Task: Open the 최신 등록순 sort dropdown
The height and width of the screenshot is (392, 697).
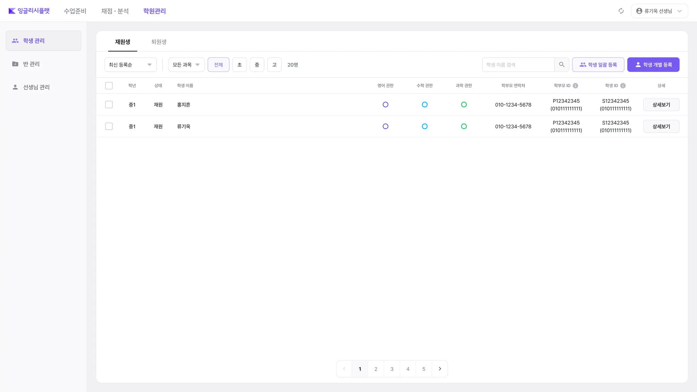Action: pyautogui.click(x=130, y=65)
